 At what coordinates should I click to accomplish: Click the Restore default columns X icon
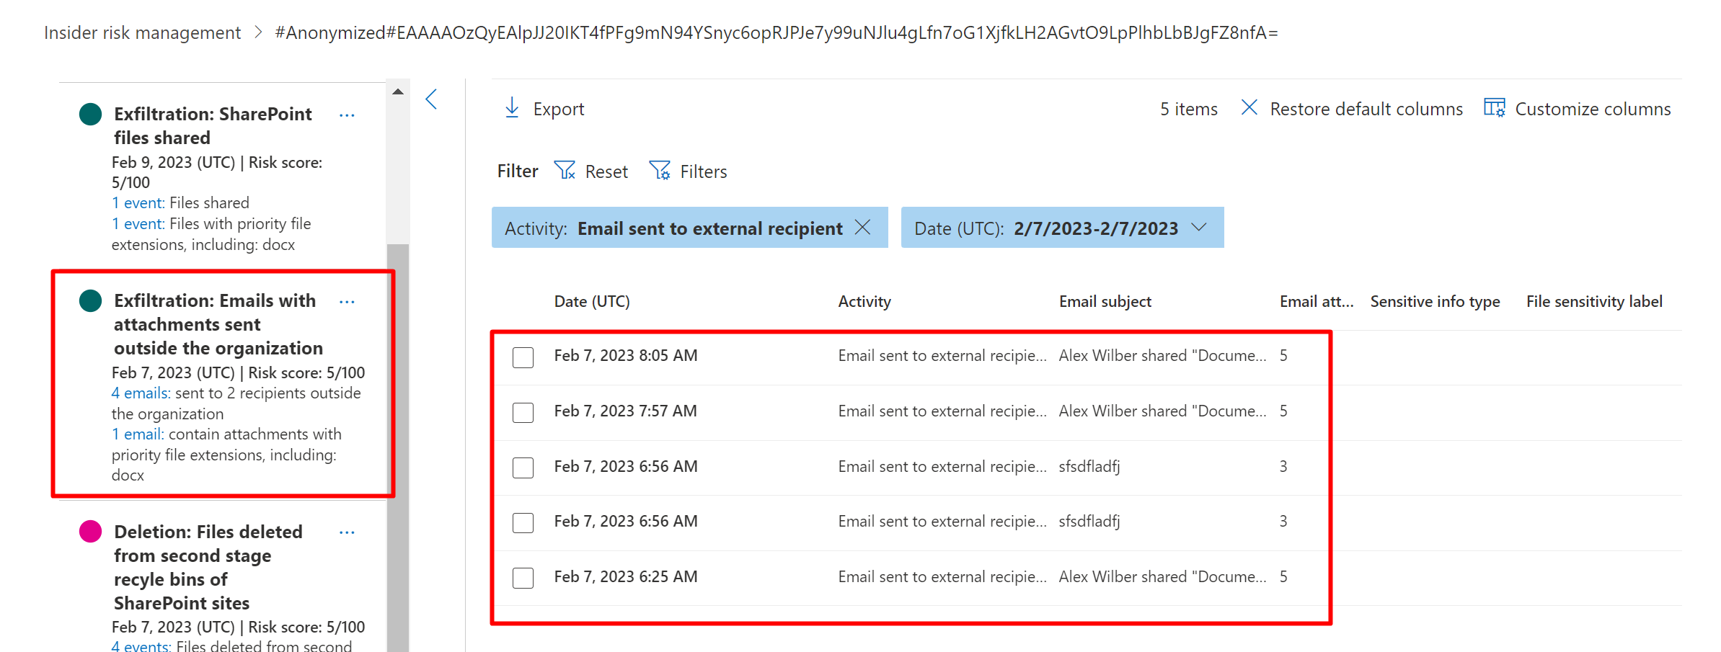pos(1249,108)
